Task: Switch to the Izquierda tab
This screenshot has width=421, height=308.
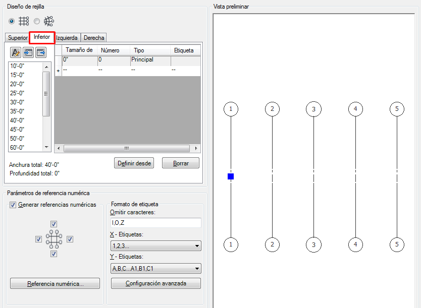Action: point(67,37)
